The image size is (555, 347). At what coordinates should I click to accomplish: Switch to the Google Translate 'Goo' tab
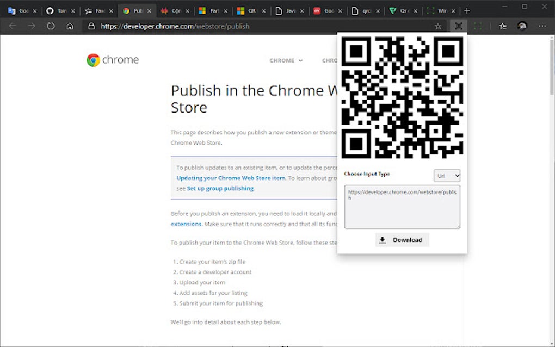22,11
